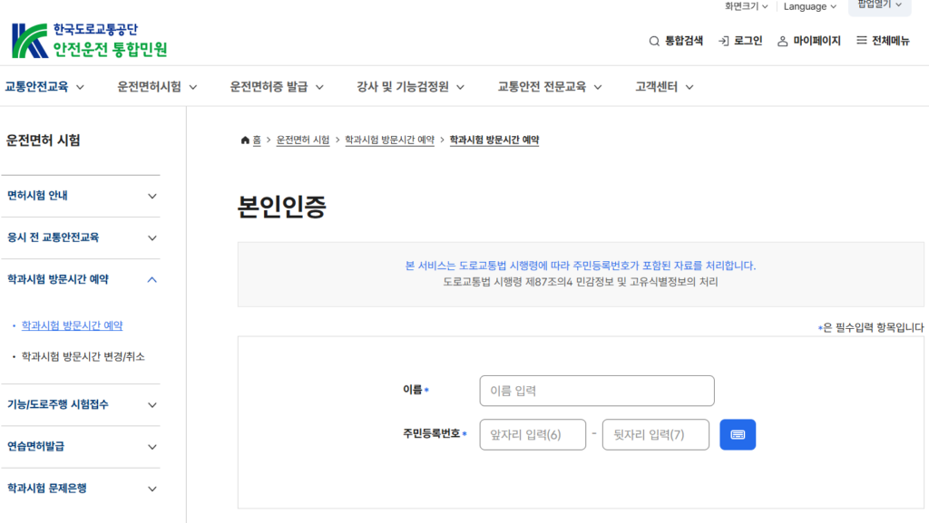Open 마이페이지
The height and width of the screenshot is (523, 929).
point(808,41)
